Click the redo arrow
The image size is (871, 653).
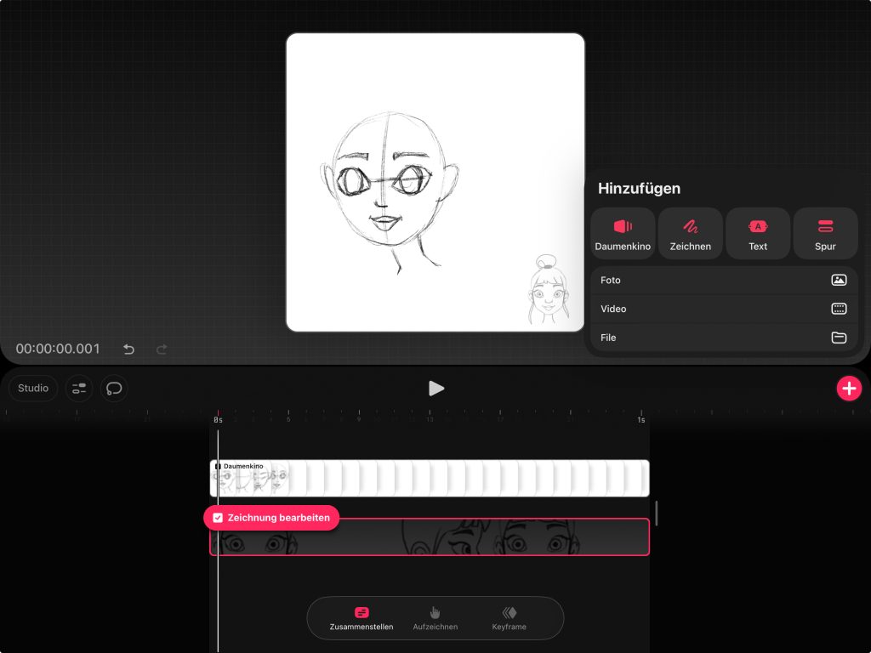(162, 349)
